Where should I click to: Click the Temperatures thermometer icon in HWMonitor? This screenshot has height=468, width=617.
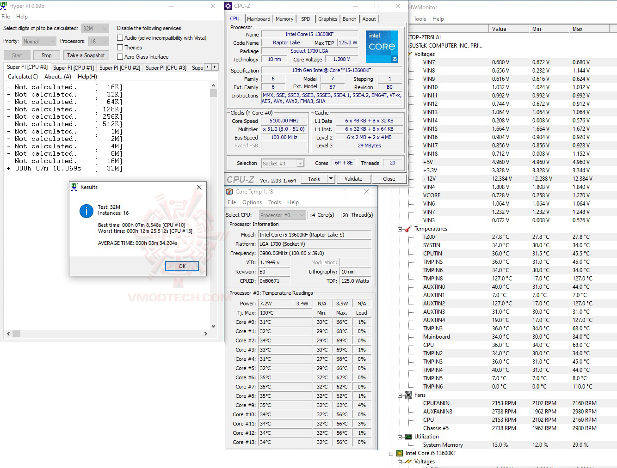[407, 229]
